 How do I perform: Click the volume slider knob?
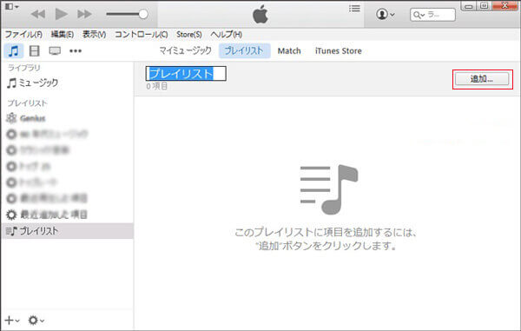point(143,14)
